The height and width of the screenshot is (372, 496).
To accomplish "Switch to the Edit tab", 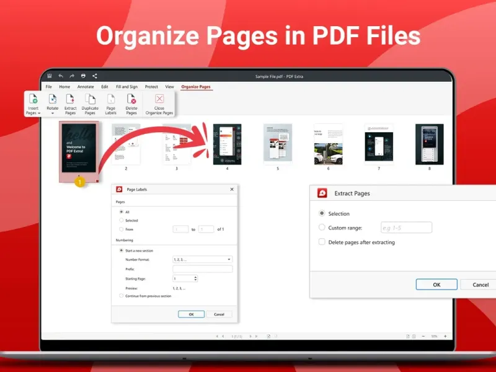I will pos(105,87).
